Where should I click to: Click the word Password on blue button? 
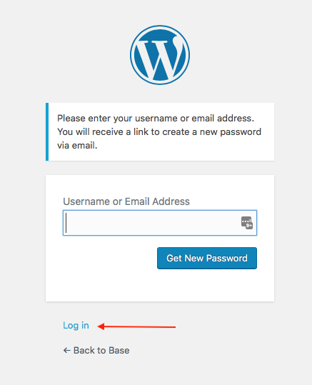click(x=227, y=259)
